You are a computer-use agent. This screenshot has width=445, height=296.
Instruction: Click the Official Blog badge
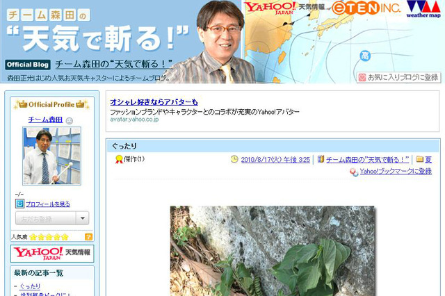click(x=28, y=65)
